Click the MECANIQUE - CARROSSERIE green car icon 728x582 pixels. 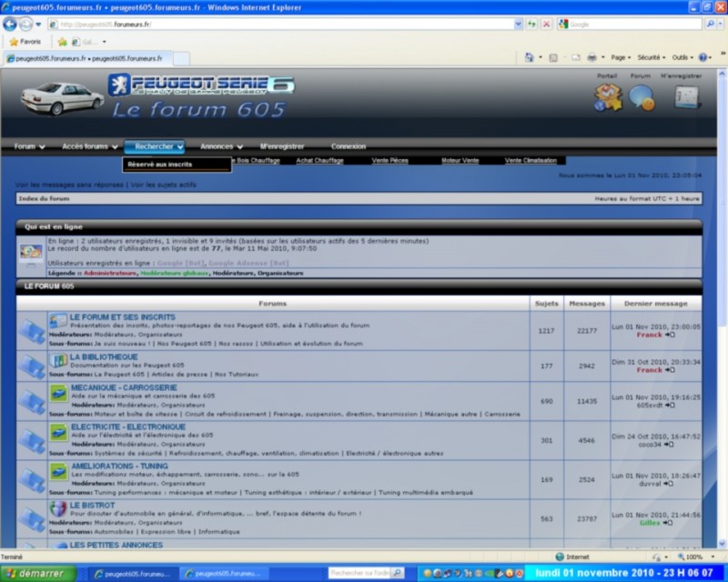tap(59, 394)
